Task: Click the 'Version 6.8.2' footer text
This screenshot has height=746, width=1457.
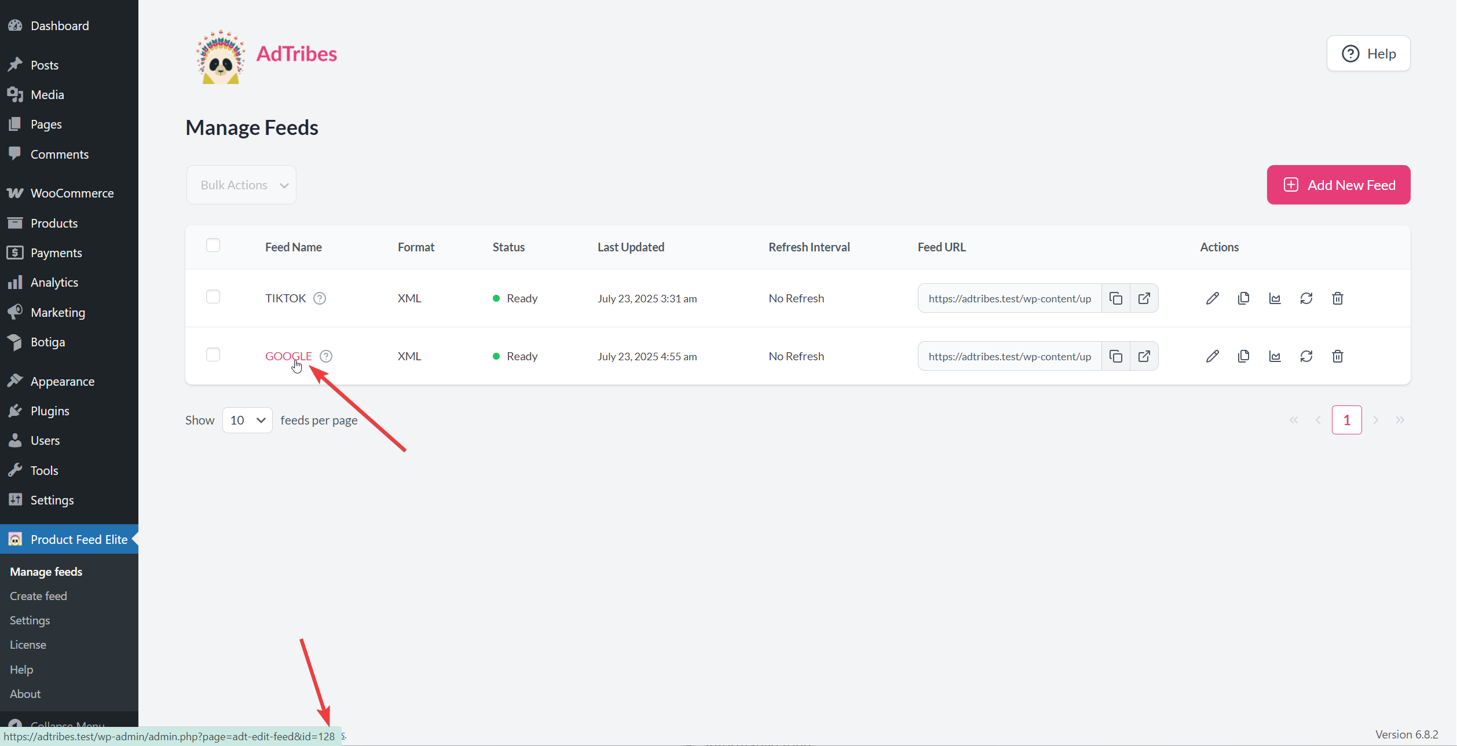Action: (1407, 734)
